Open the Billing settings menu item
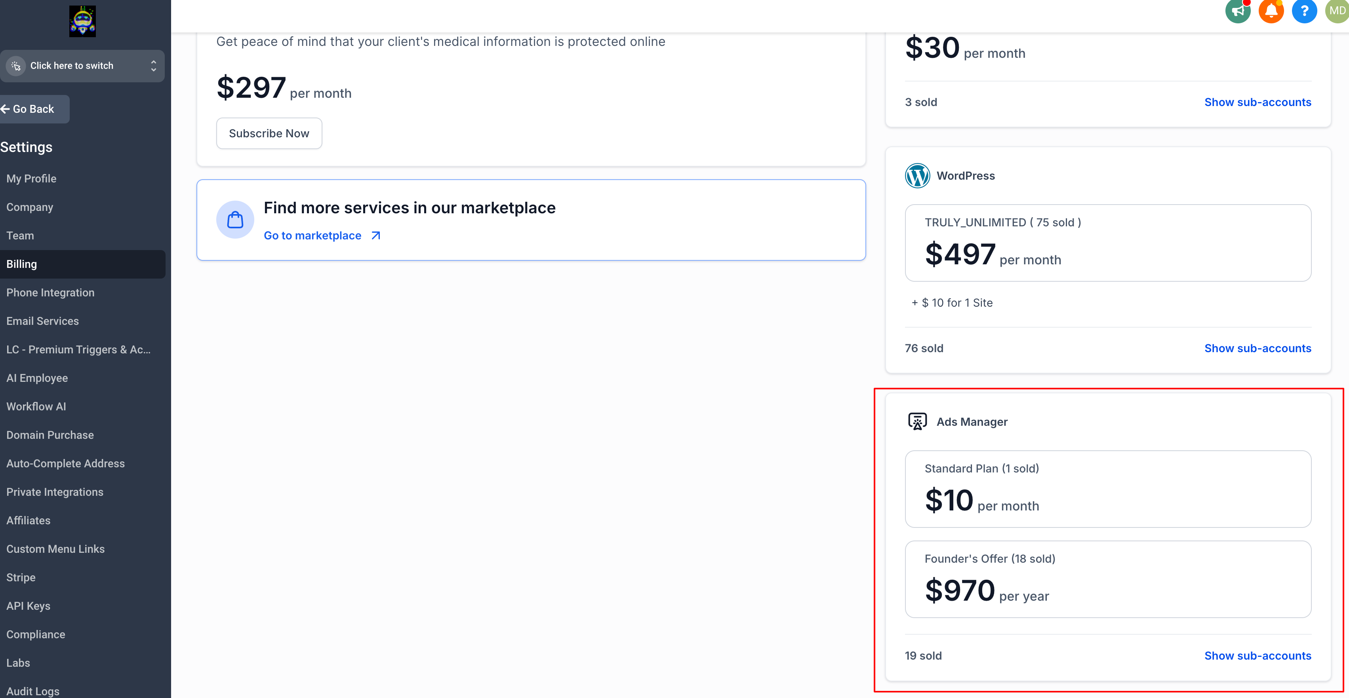Image resolution: width=1349 pixels, height=698 pixels. coord(22,264)
